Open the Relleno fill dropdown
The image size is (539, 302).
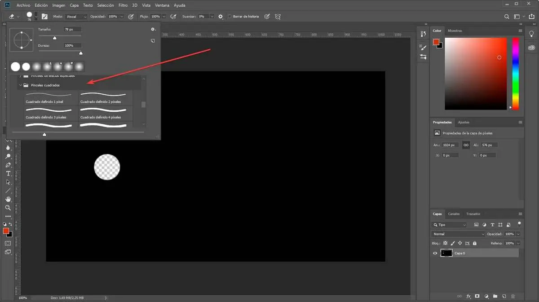point(518,243)
